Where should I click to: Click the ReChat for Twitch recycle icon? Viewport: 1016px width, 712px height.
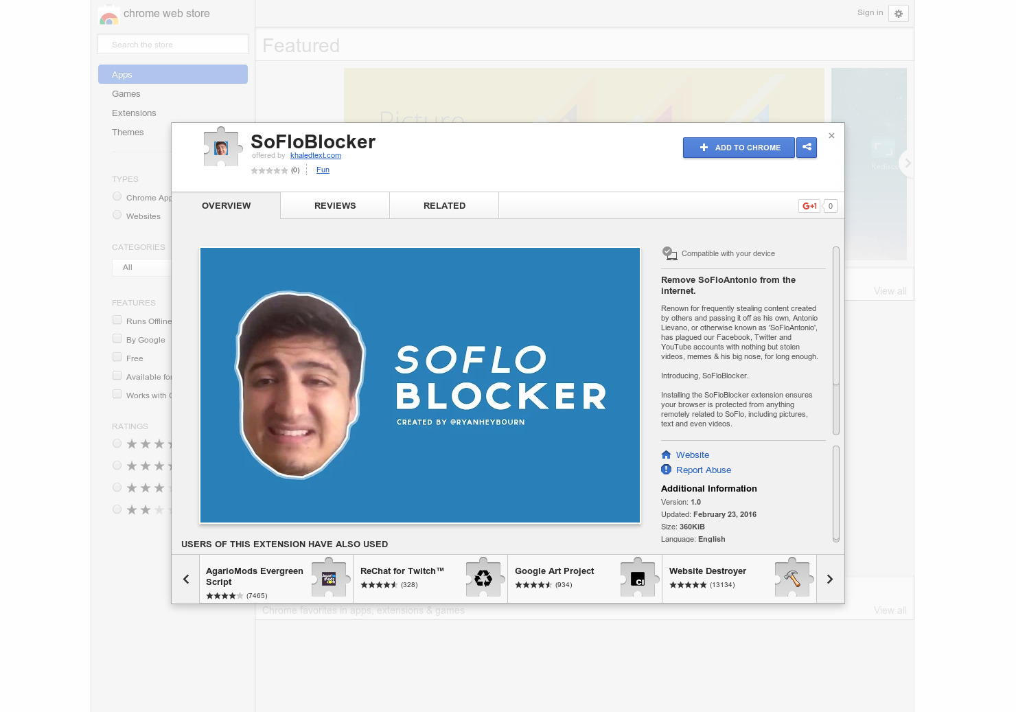pos(483,578)
